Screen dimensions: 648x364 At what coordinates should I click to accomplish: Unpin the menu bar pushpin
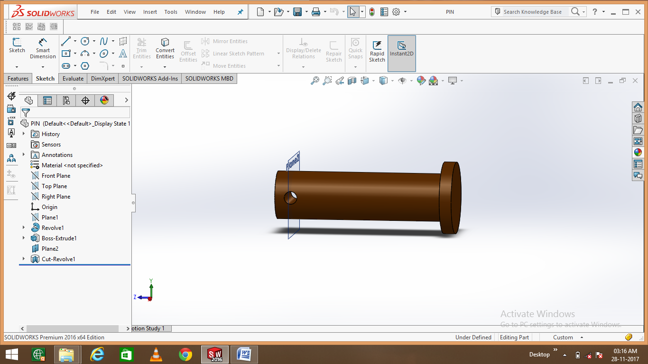click(x=240, y=12)
